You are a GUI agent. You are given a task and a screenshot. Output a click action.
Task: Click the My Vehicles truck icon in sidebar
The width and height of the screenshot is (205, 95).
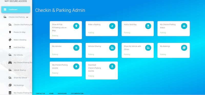pos(10,55)
